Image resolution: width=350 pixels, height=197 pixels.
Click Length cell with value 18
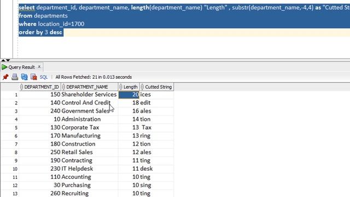click(129, 103)
